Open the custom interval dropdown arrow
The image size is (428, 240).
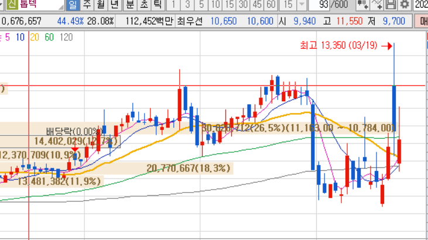(302, 4)
